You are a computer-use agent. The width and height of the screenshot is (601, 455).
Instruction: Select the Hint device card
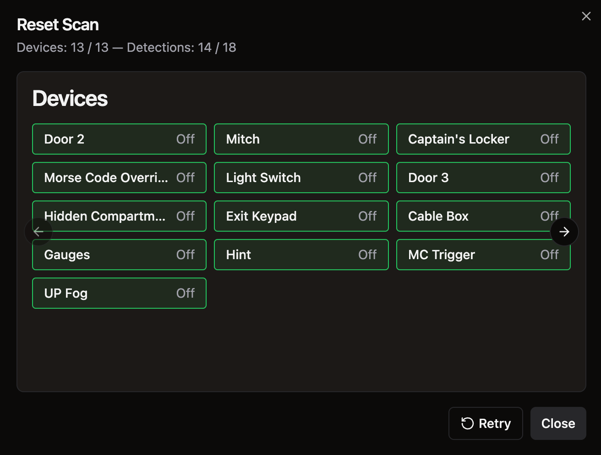tap(301, 255)
